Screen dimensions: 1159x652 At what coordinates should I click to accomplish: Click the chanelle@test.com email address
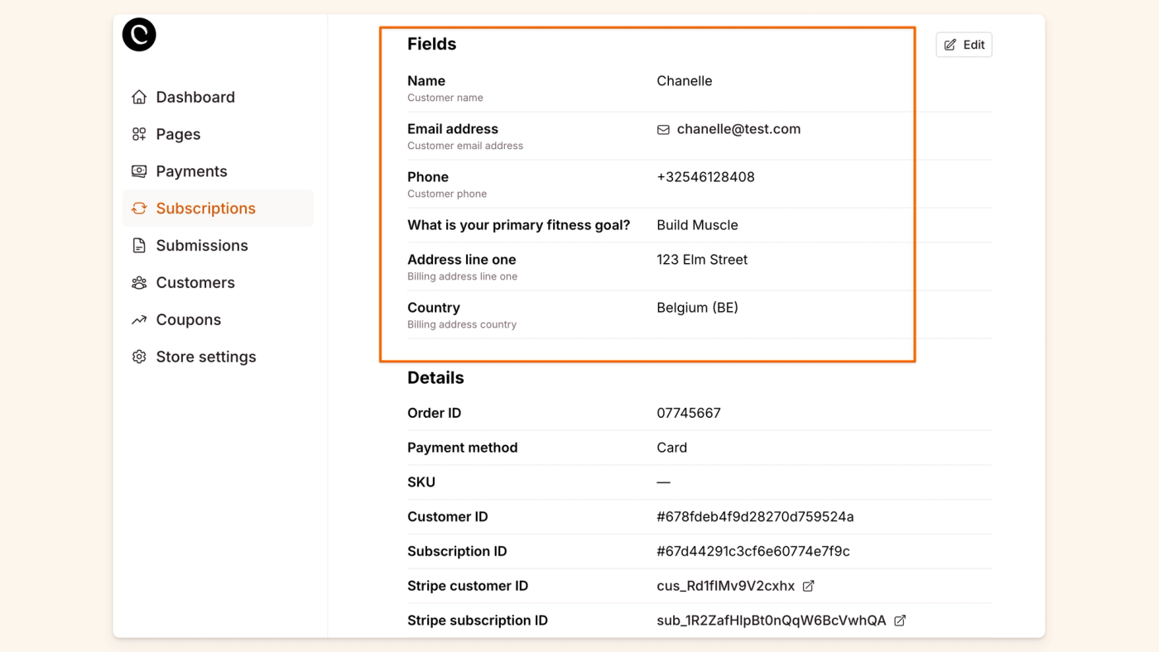pos(738,129)
